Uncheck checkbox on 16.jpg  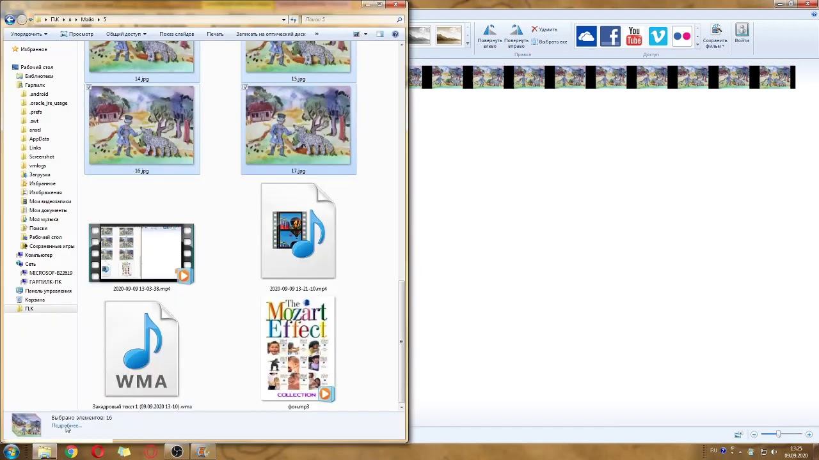pos(89,87)
